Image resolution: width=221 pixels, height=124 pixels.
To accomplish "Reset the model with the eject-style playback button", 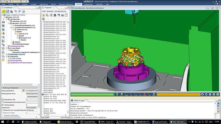I will pos(202,95).
